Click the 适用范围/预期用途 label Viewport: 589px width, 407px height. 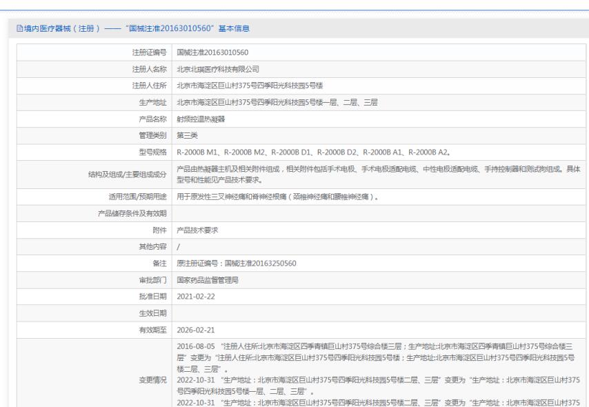pos(137,197)
